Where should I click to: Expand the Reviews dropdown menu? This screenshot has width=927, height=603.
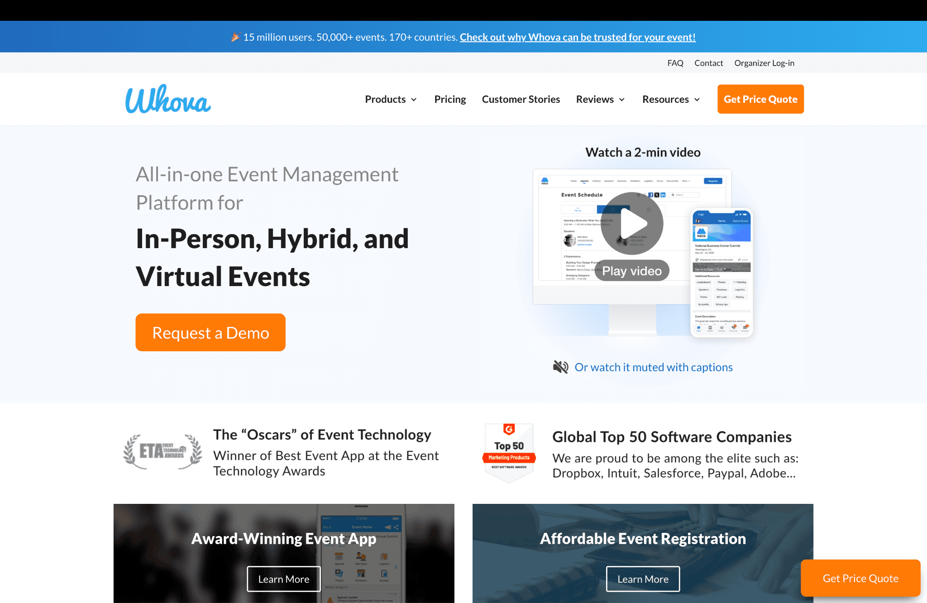coord(601,99)
